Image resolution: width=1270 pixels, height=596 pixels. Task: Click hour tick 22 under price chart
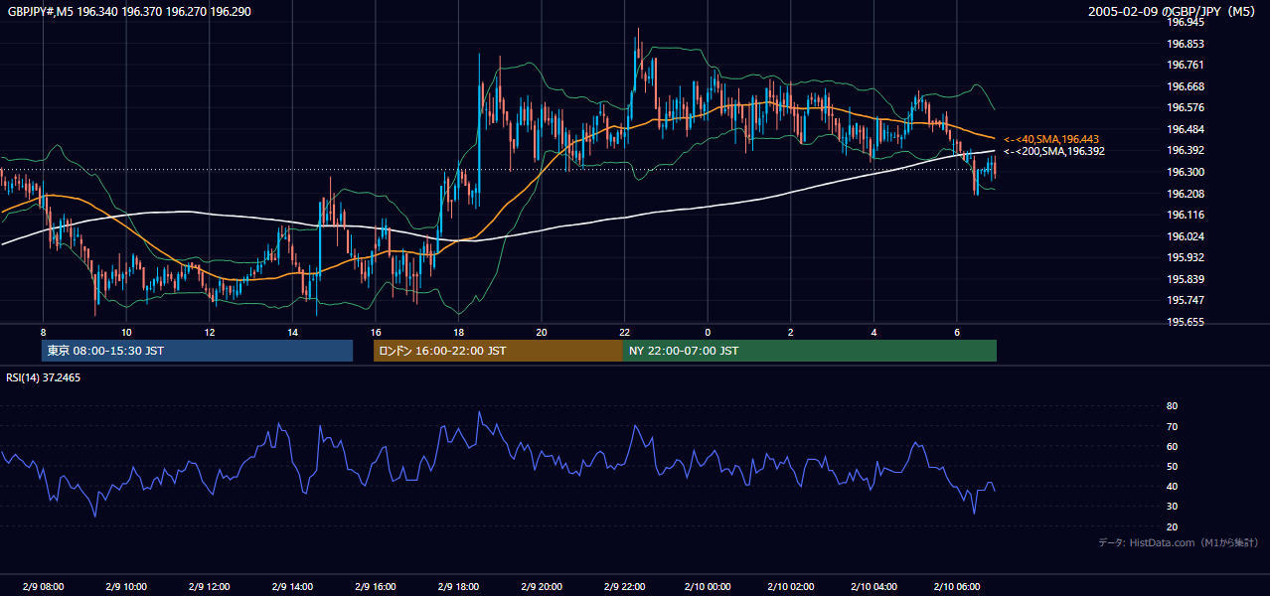click(624, 332)
